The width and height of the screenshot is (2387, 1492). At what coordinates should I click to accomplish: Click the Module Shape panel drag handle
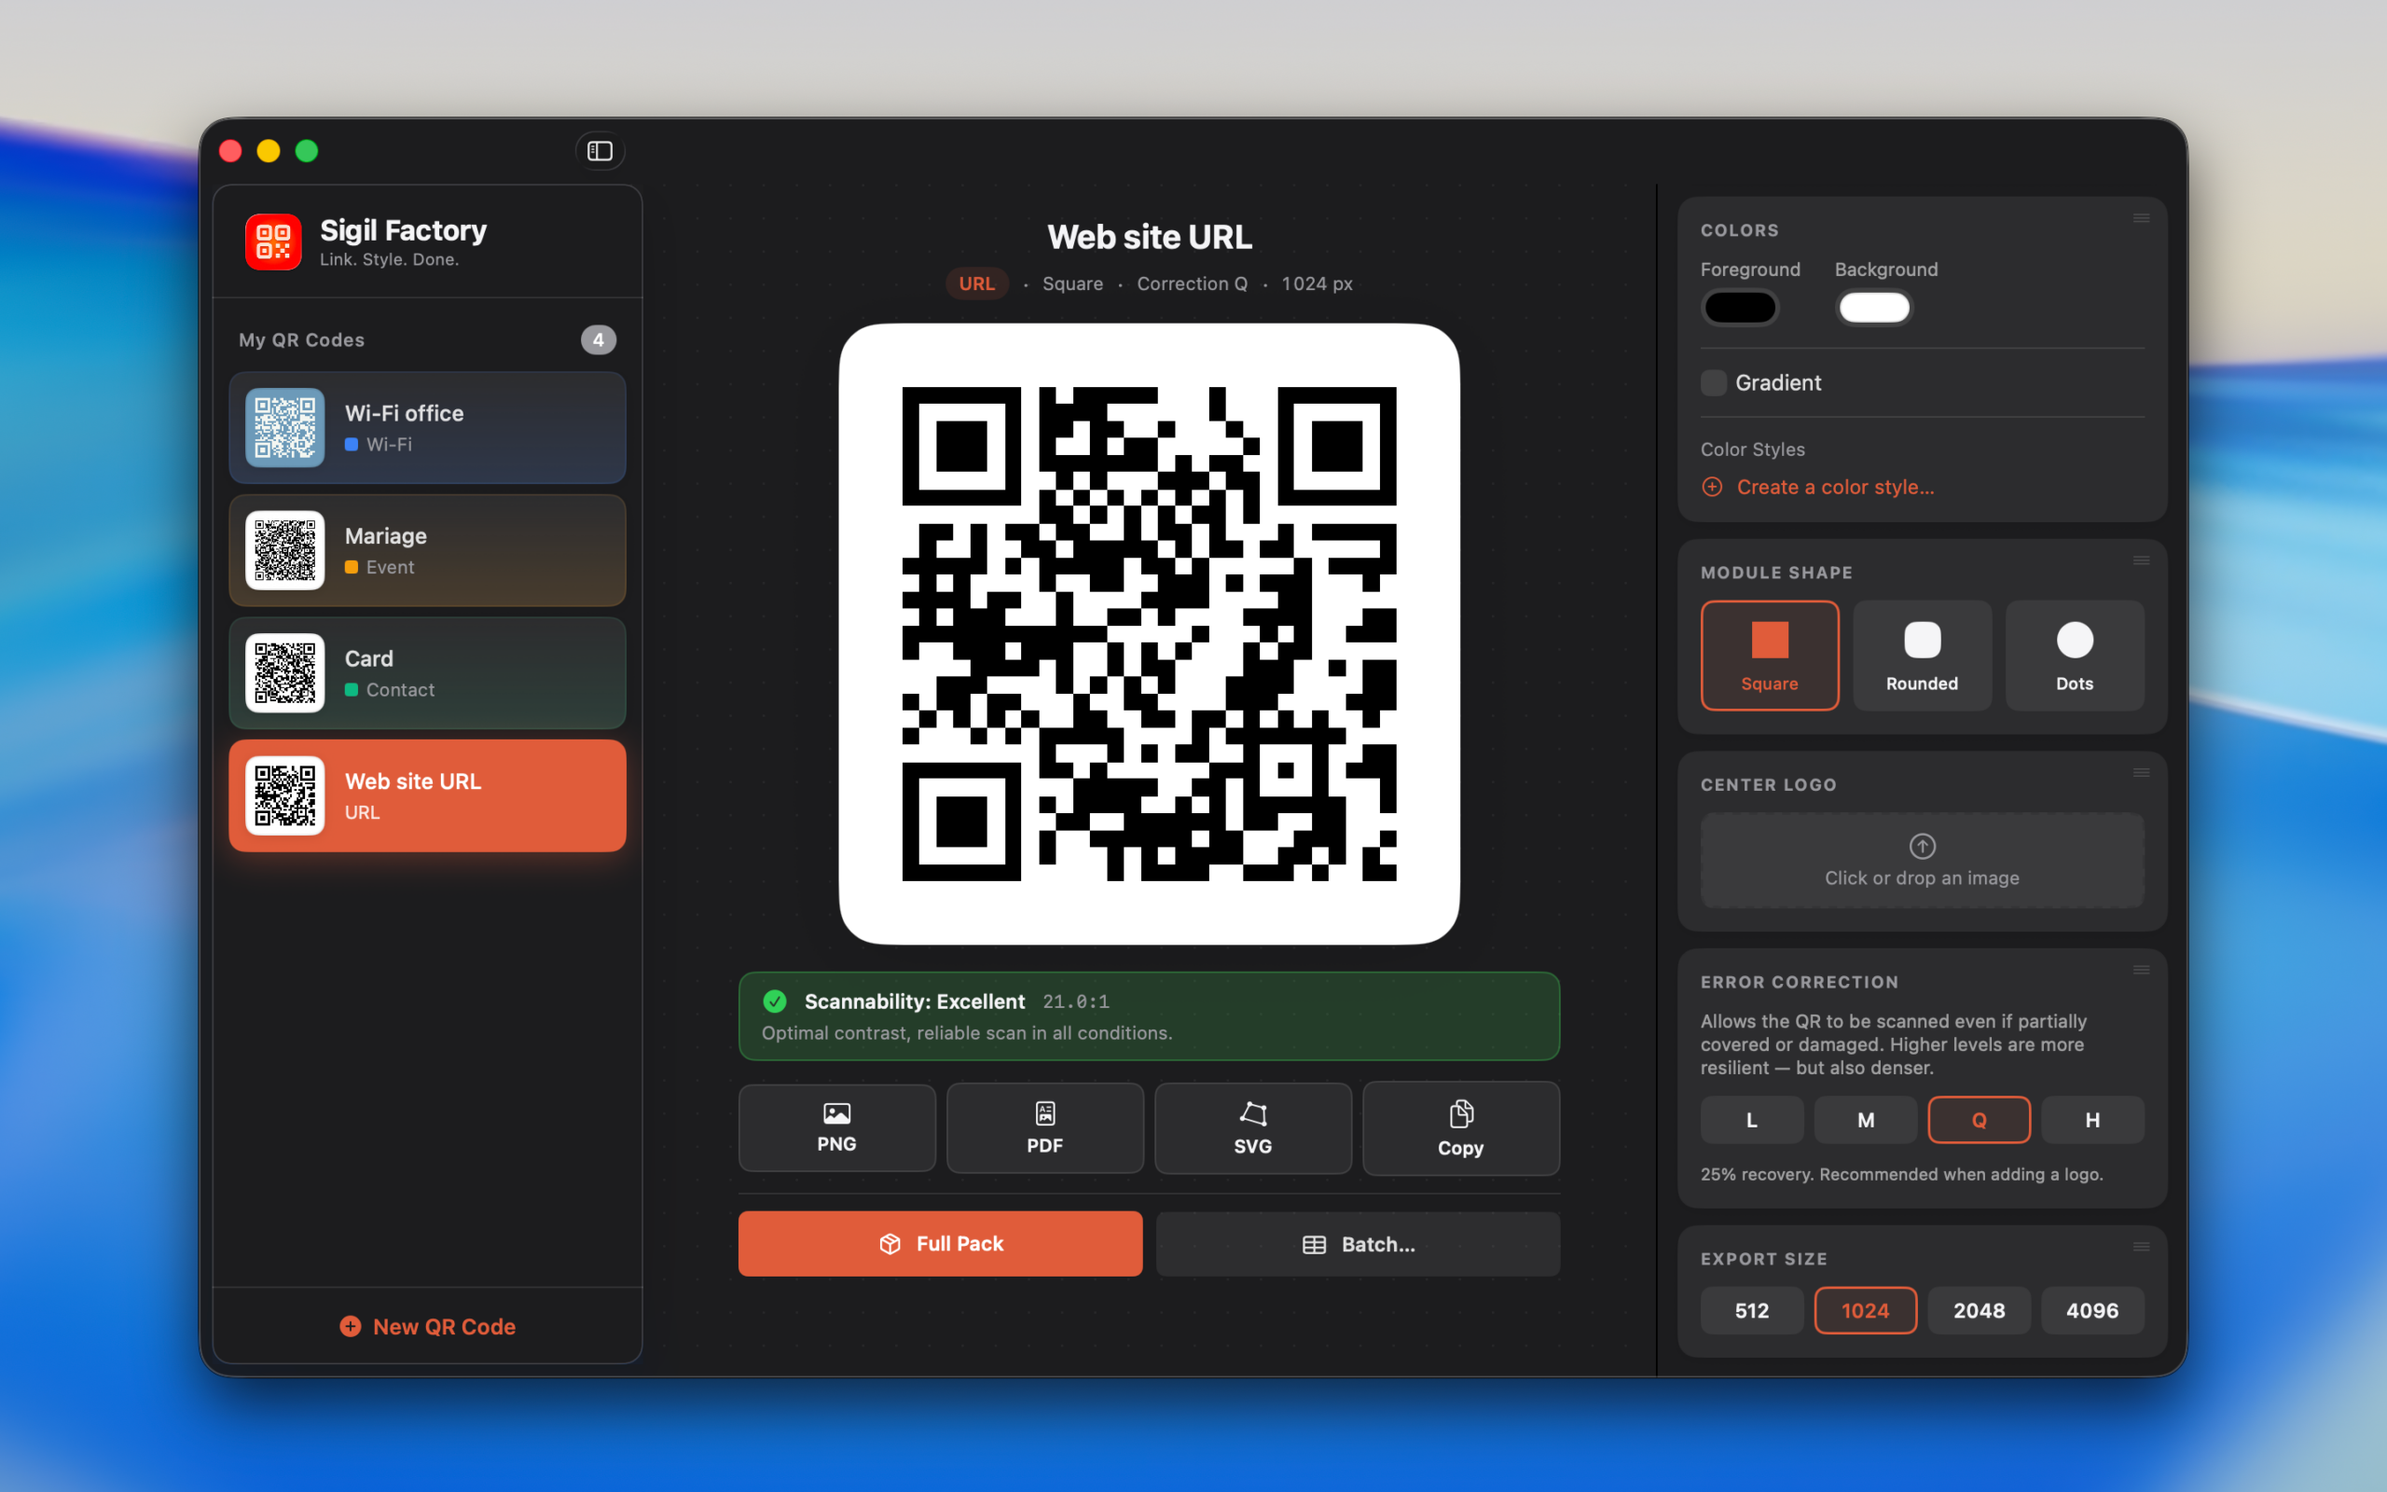2141,560
